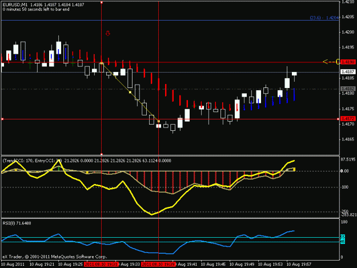
Task: Select the right handle of the 1.4172 horizontal line
Action: (x=338, y=119)
